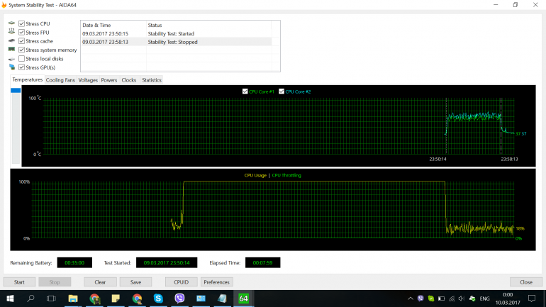Click the CPU Throttling legend label

point(286,175)
